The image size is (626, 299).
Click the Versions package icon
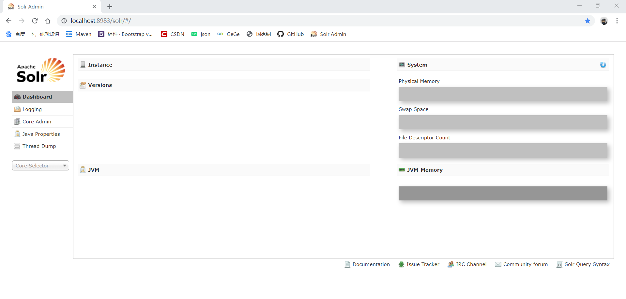pyautogui.click(x=83, y=85)
